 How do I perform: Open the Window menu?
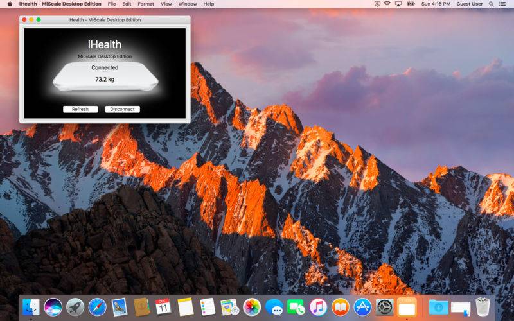point(188,4)
